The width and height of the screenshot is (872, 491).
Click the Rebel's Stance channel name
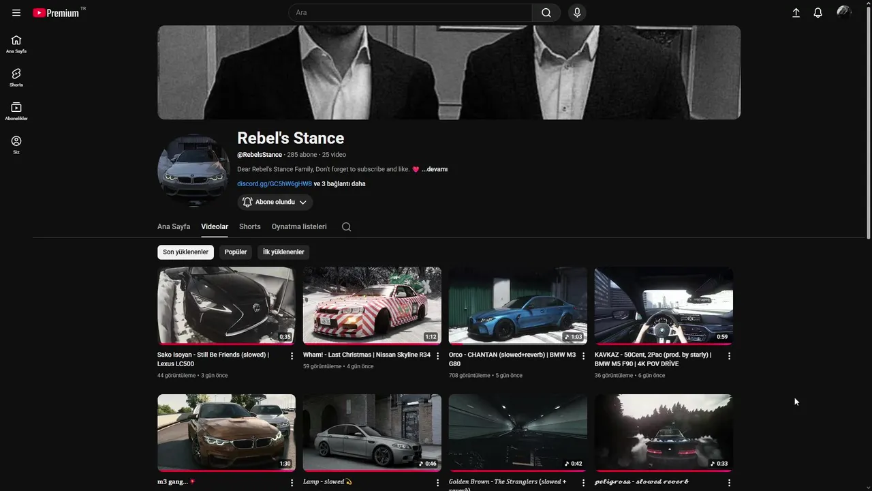[291, 138]
